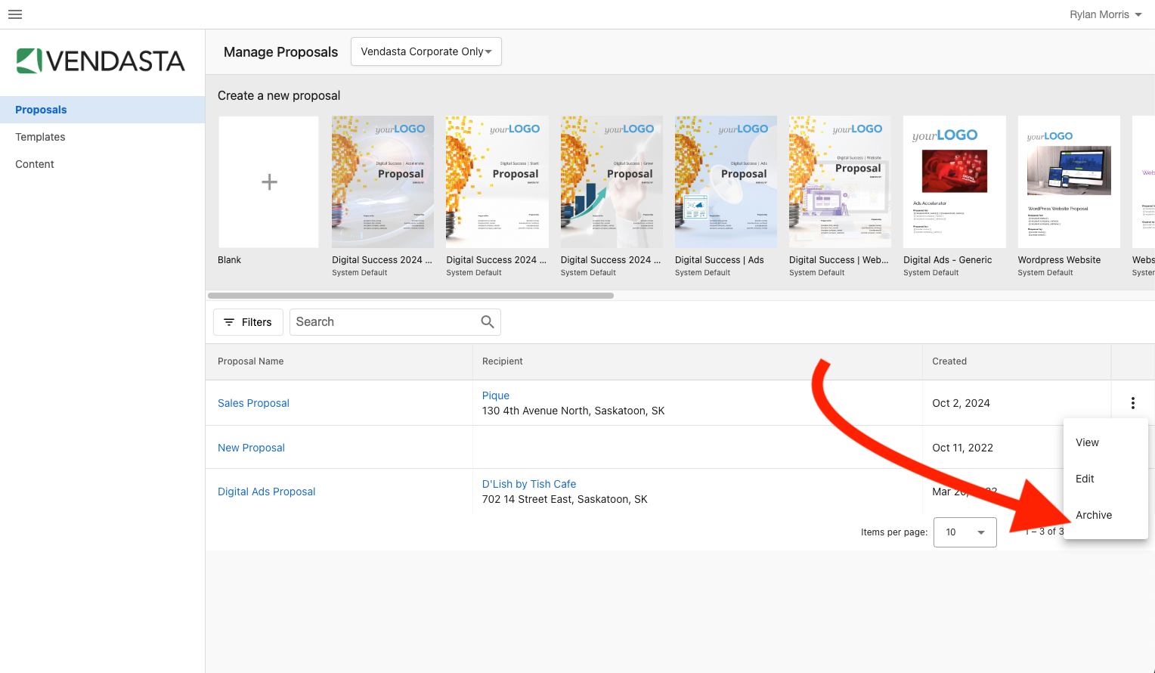Click the Oct 2, 2024 date cell

point(961,403)
